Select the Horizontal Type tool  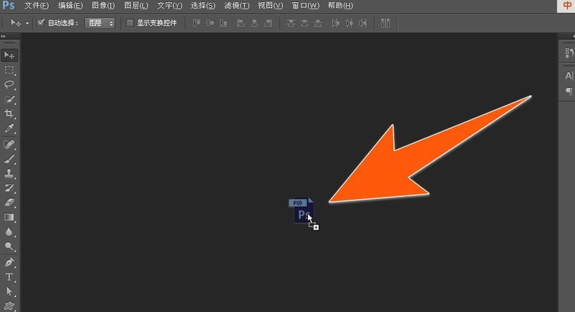pos(9,277)
